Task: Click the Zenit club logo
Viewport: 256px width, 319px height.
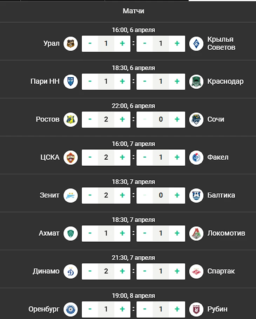Action: pos(70,195)
